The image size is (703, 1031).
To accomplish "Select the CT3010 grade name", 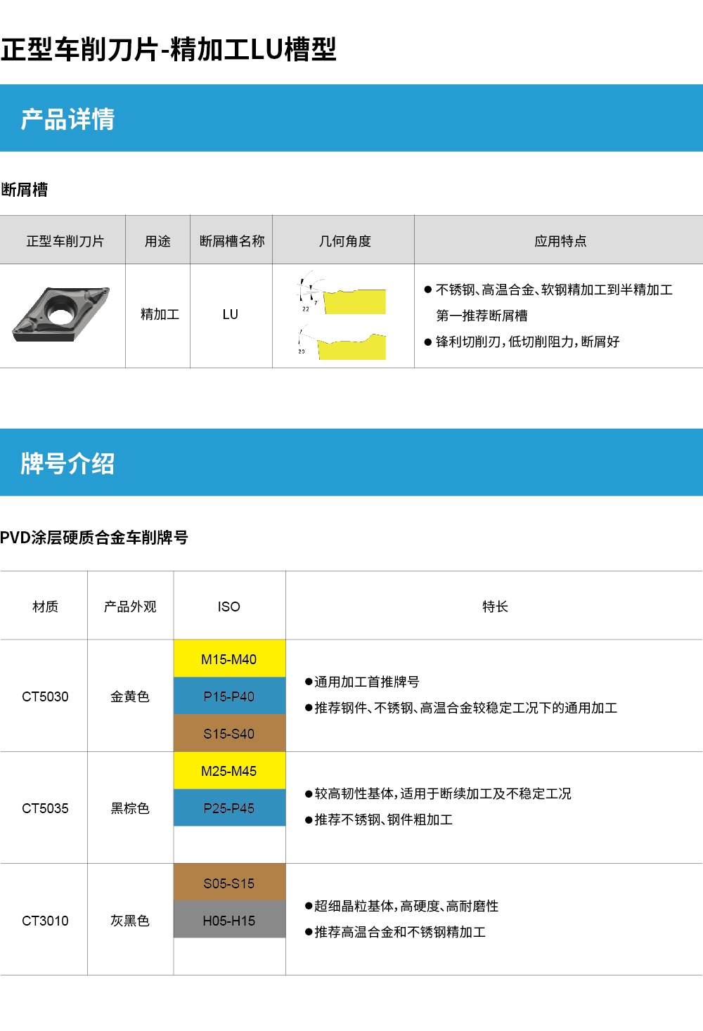I will pos(45,921).
